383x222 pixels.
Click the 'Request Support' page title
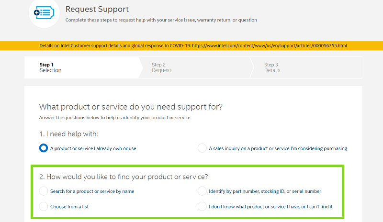coord(97,9)
